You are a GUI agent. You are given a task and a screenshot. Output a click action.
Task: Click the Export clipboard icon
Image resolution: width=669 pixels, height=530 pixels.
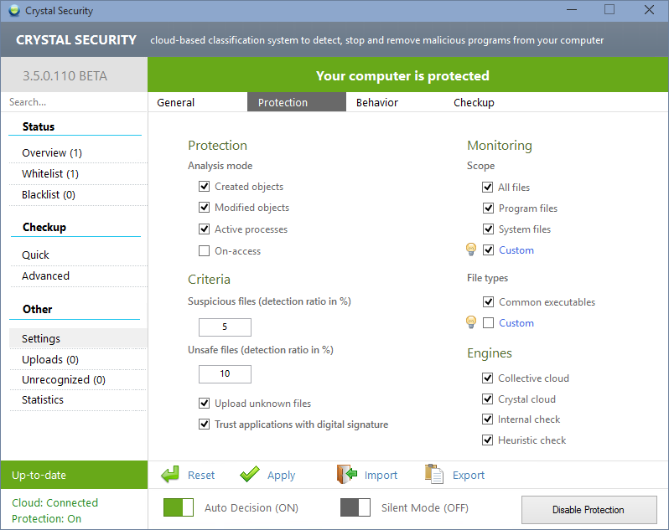(433, 475)
